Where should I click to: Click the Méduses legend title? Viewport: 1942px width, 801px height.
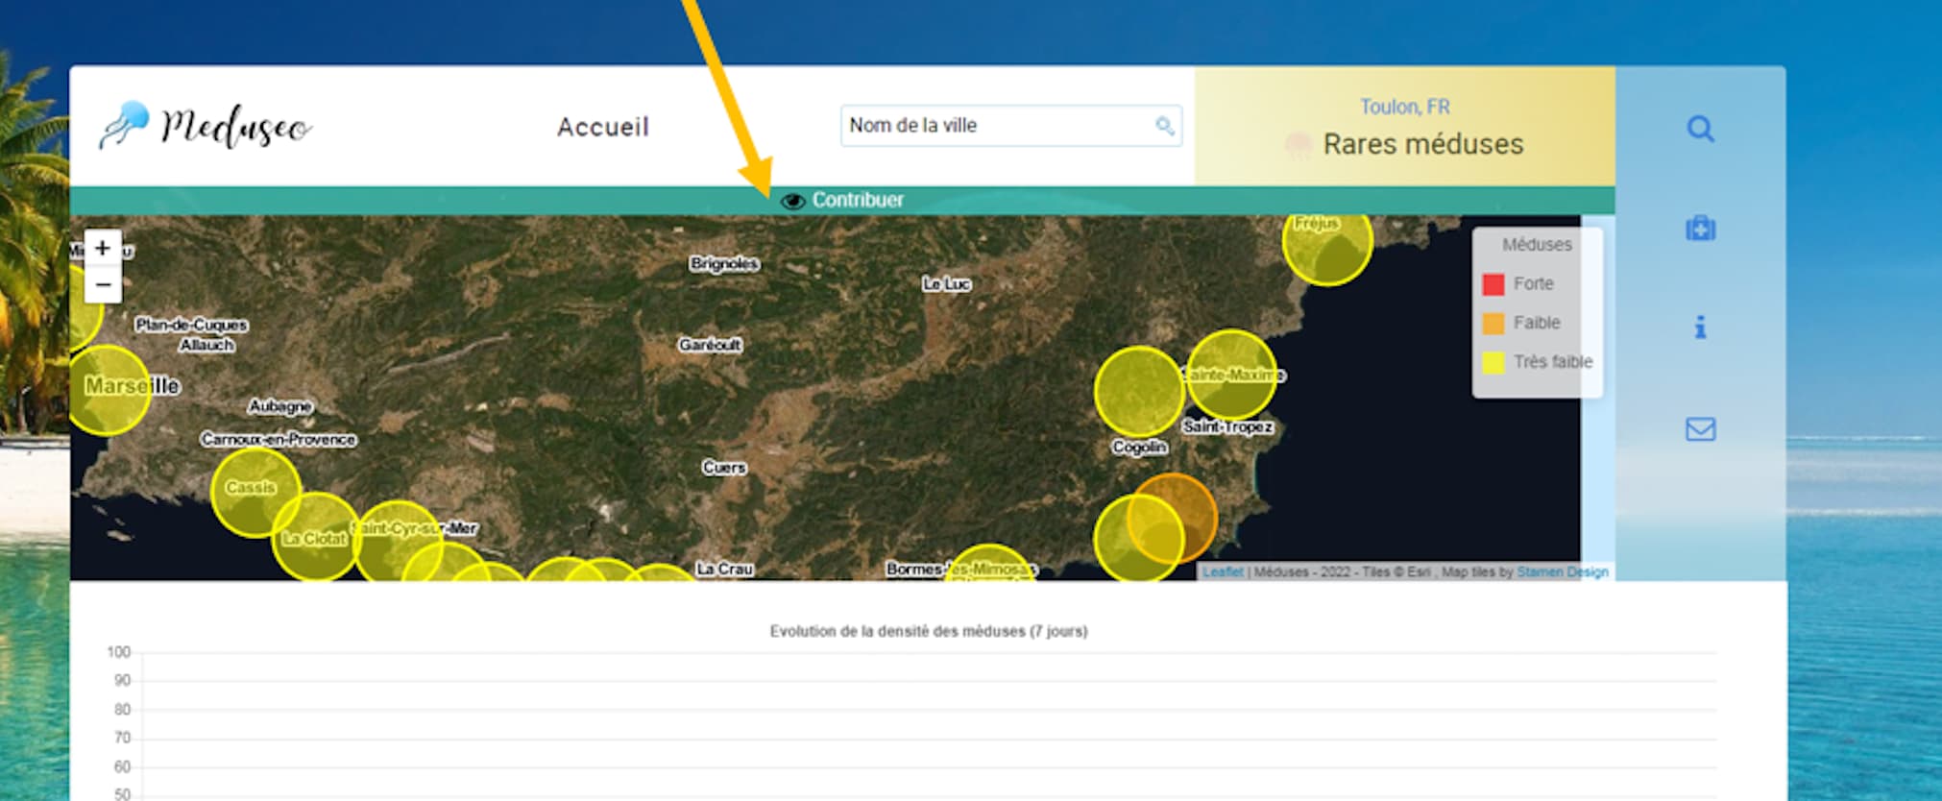[1537, 245]
